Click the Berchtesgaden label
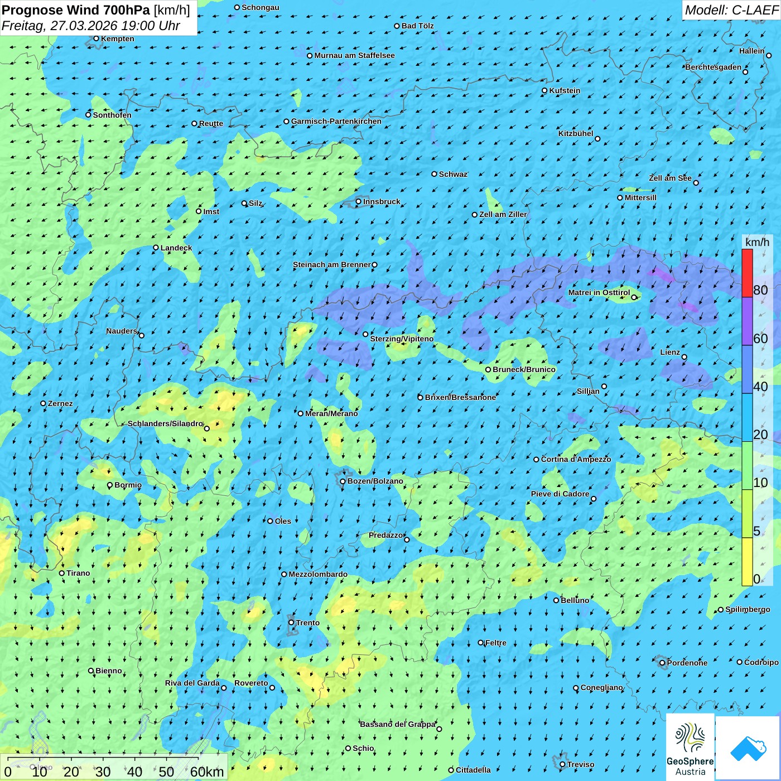The width and height of the screenshot is (781, 781). click(713, 67)
